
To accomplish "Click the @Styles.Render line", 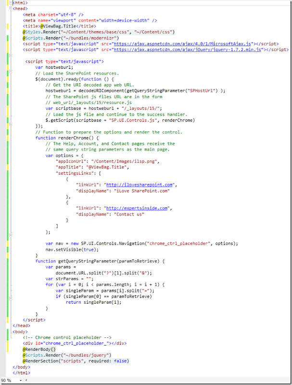I will pos(99,32).
